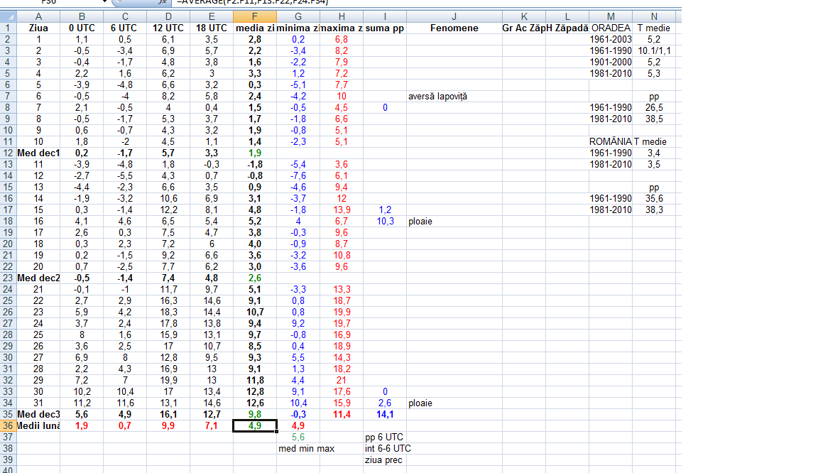The image size is (818, 473).
Task: Click the '12,2' cell for day 15
Action: [168, 210]
